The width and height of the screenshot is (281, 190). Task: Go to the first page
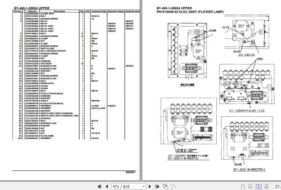point(99,187)
